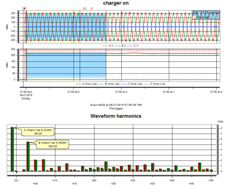Viewport: 227px width, 190px height.
Task: Click the 'Sel : 5120 samps' selection box
Action: click(206, 15)
